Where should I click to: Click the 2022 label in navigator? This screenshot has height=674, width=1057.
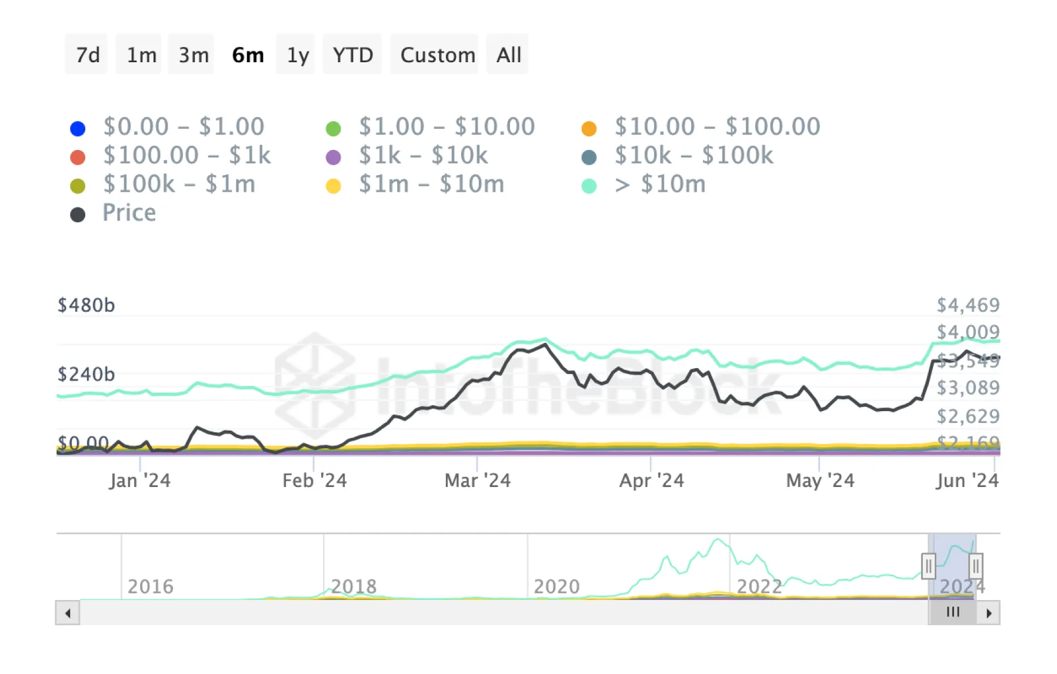pos(759,587)
